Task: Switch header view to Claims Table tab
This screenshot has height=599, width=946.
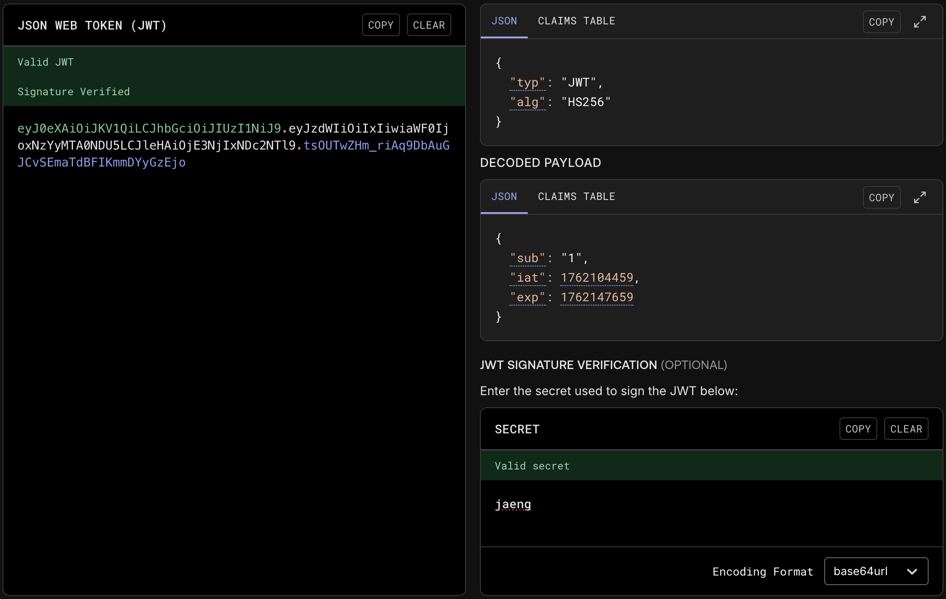Action: click(576, 21)
